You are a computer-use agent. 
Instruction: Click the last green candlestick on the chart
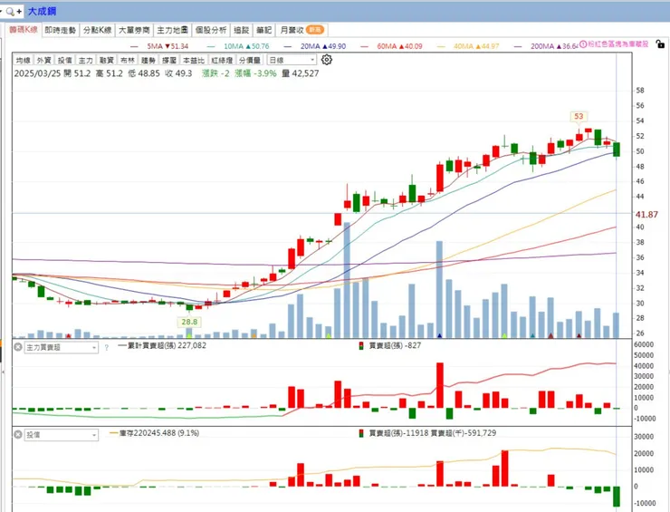617,150
